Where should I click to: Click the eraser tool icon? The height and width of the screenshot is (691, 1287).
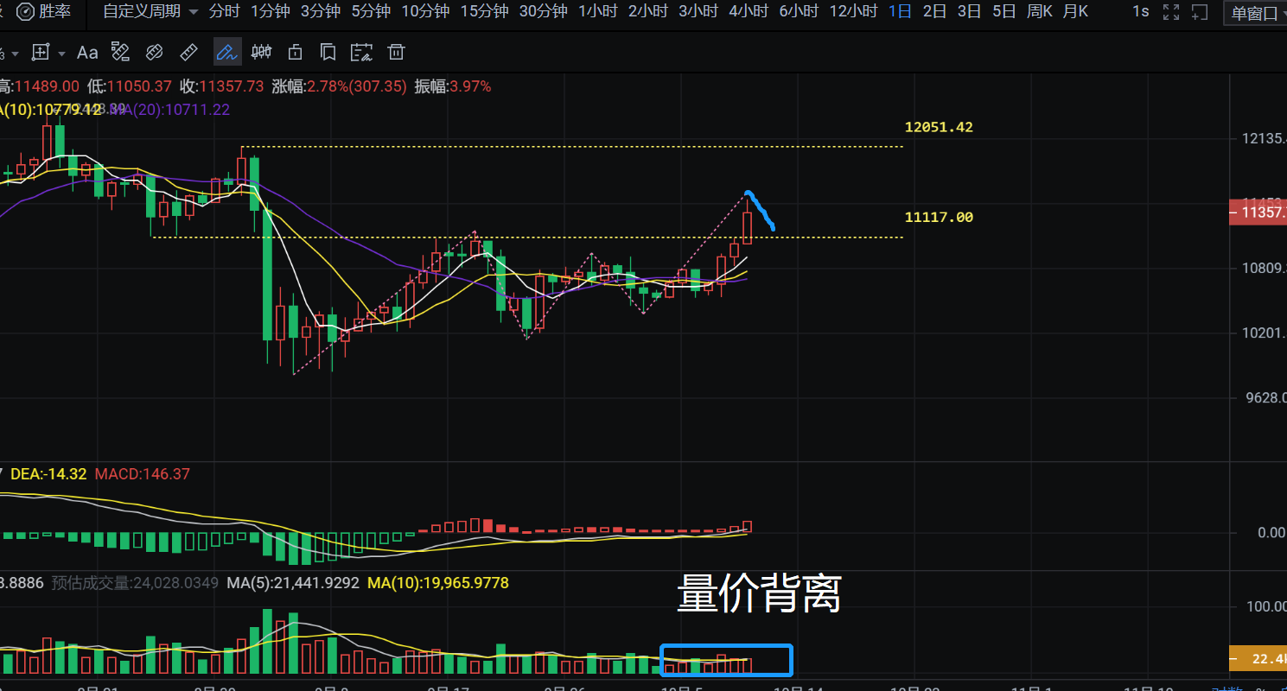[154, 53]
